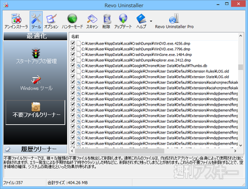Click the horizontal scrollbar thumb
This screenshot has width=248, height=189.
click(119, 151)
